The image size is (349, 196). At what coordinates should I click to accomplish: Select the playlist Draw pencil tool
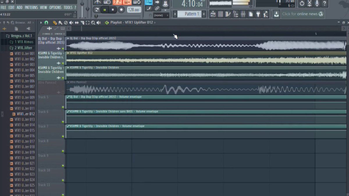[x=55, y=23]
